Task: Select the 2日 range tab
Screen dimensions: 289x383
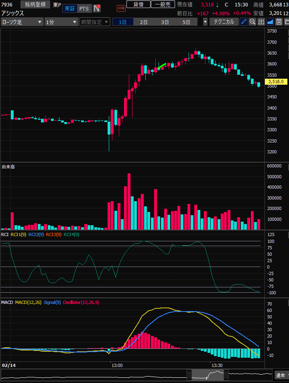Action: [x=144, y=22]
